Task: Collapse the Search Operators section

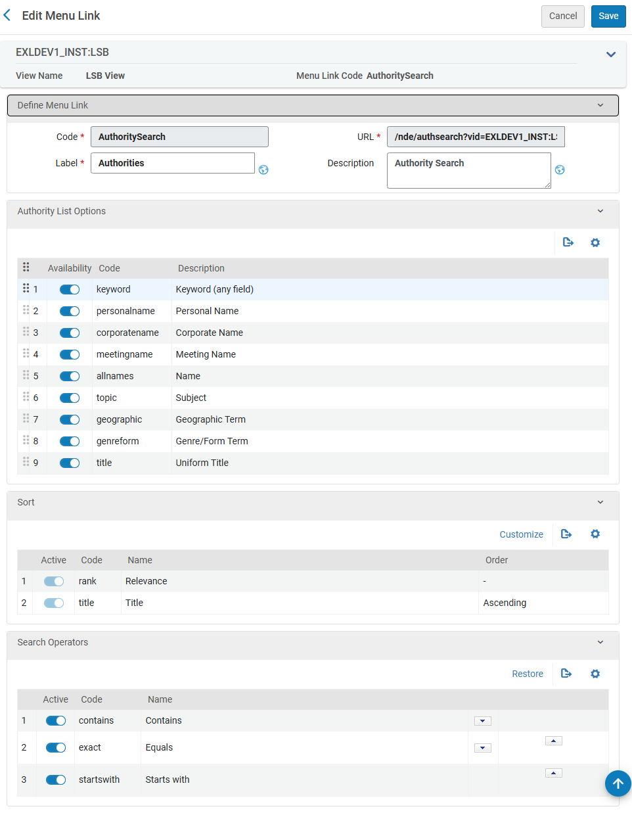Action: pyautogui.click(x=600, y=642)
